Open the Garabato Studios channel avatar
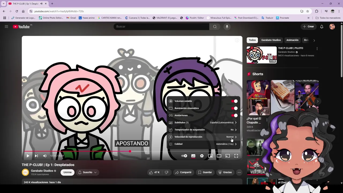The image size is (343, 193). point(25,172)
